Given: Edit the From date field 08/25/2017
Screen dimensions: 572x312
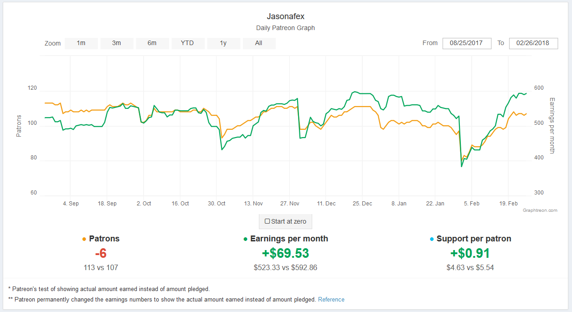Looking at the screenshot, I should [x=467, y=43].
